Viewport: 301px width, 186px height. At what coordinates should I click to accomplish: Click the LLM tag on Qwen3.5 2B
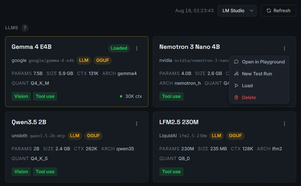75,136
